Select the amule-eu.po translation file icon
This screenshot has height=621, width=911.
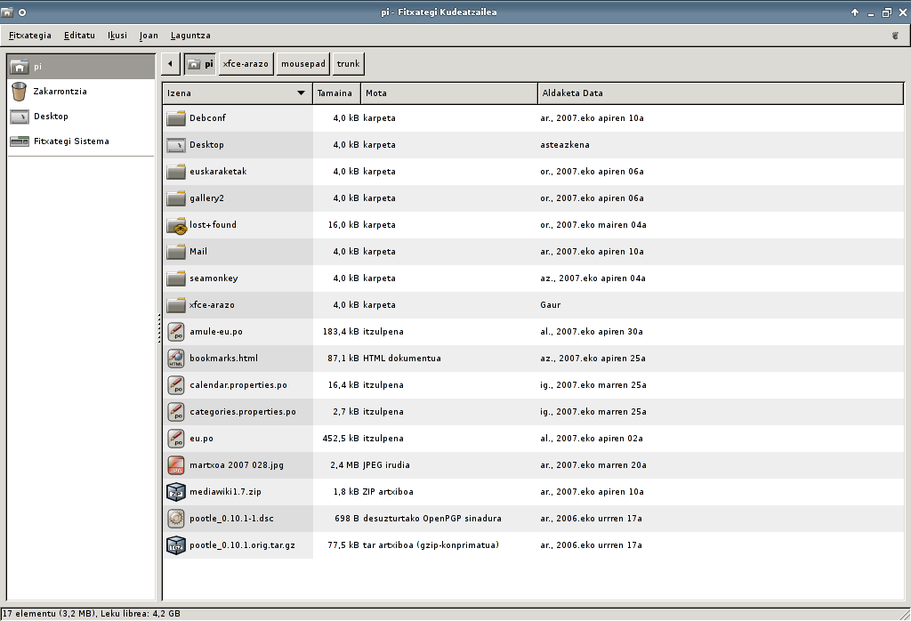pyautogui.click(x=176, y=332)
